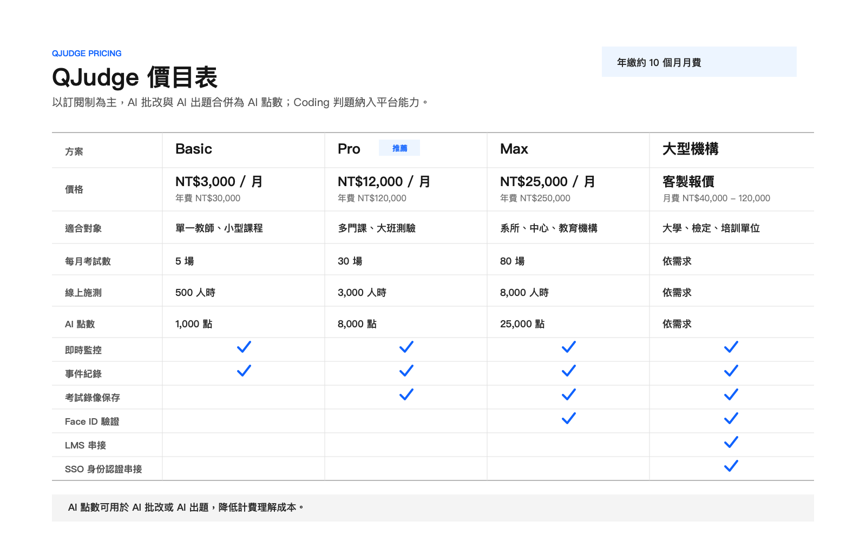
Task: Click the 系所、中心、教育機構 cell
Action: tap(549, 228)
